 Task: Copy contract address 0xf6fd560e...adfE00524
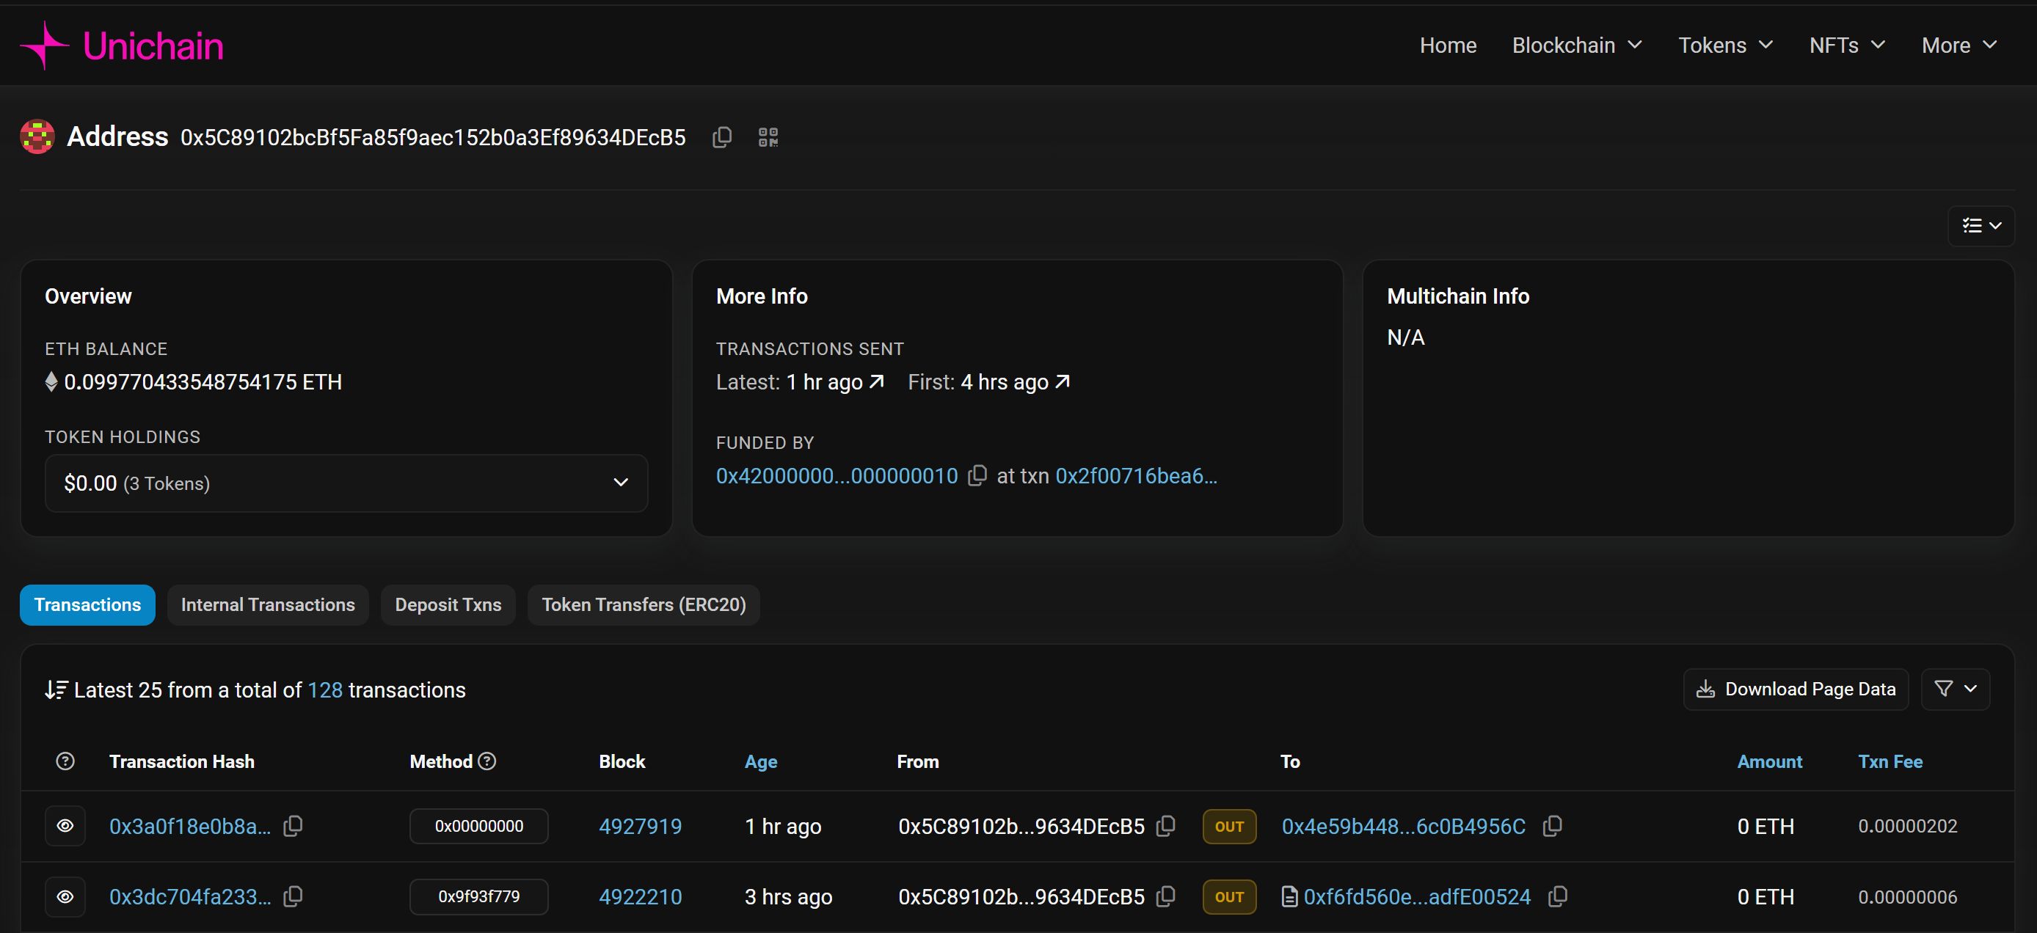click(1558, 896)
